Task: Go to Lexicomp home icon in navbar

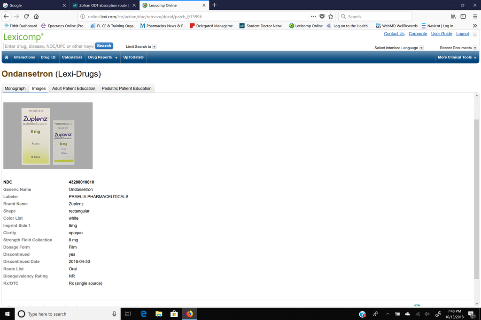Action: point(7,57)
